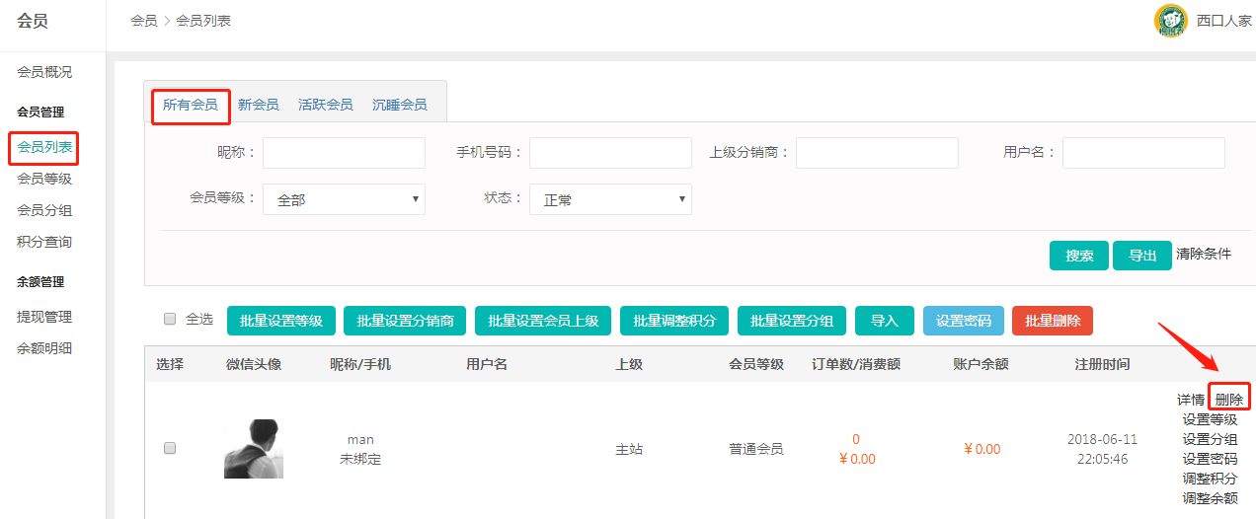Click the 导出 export button

pos(1141,256)
